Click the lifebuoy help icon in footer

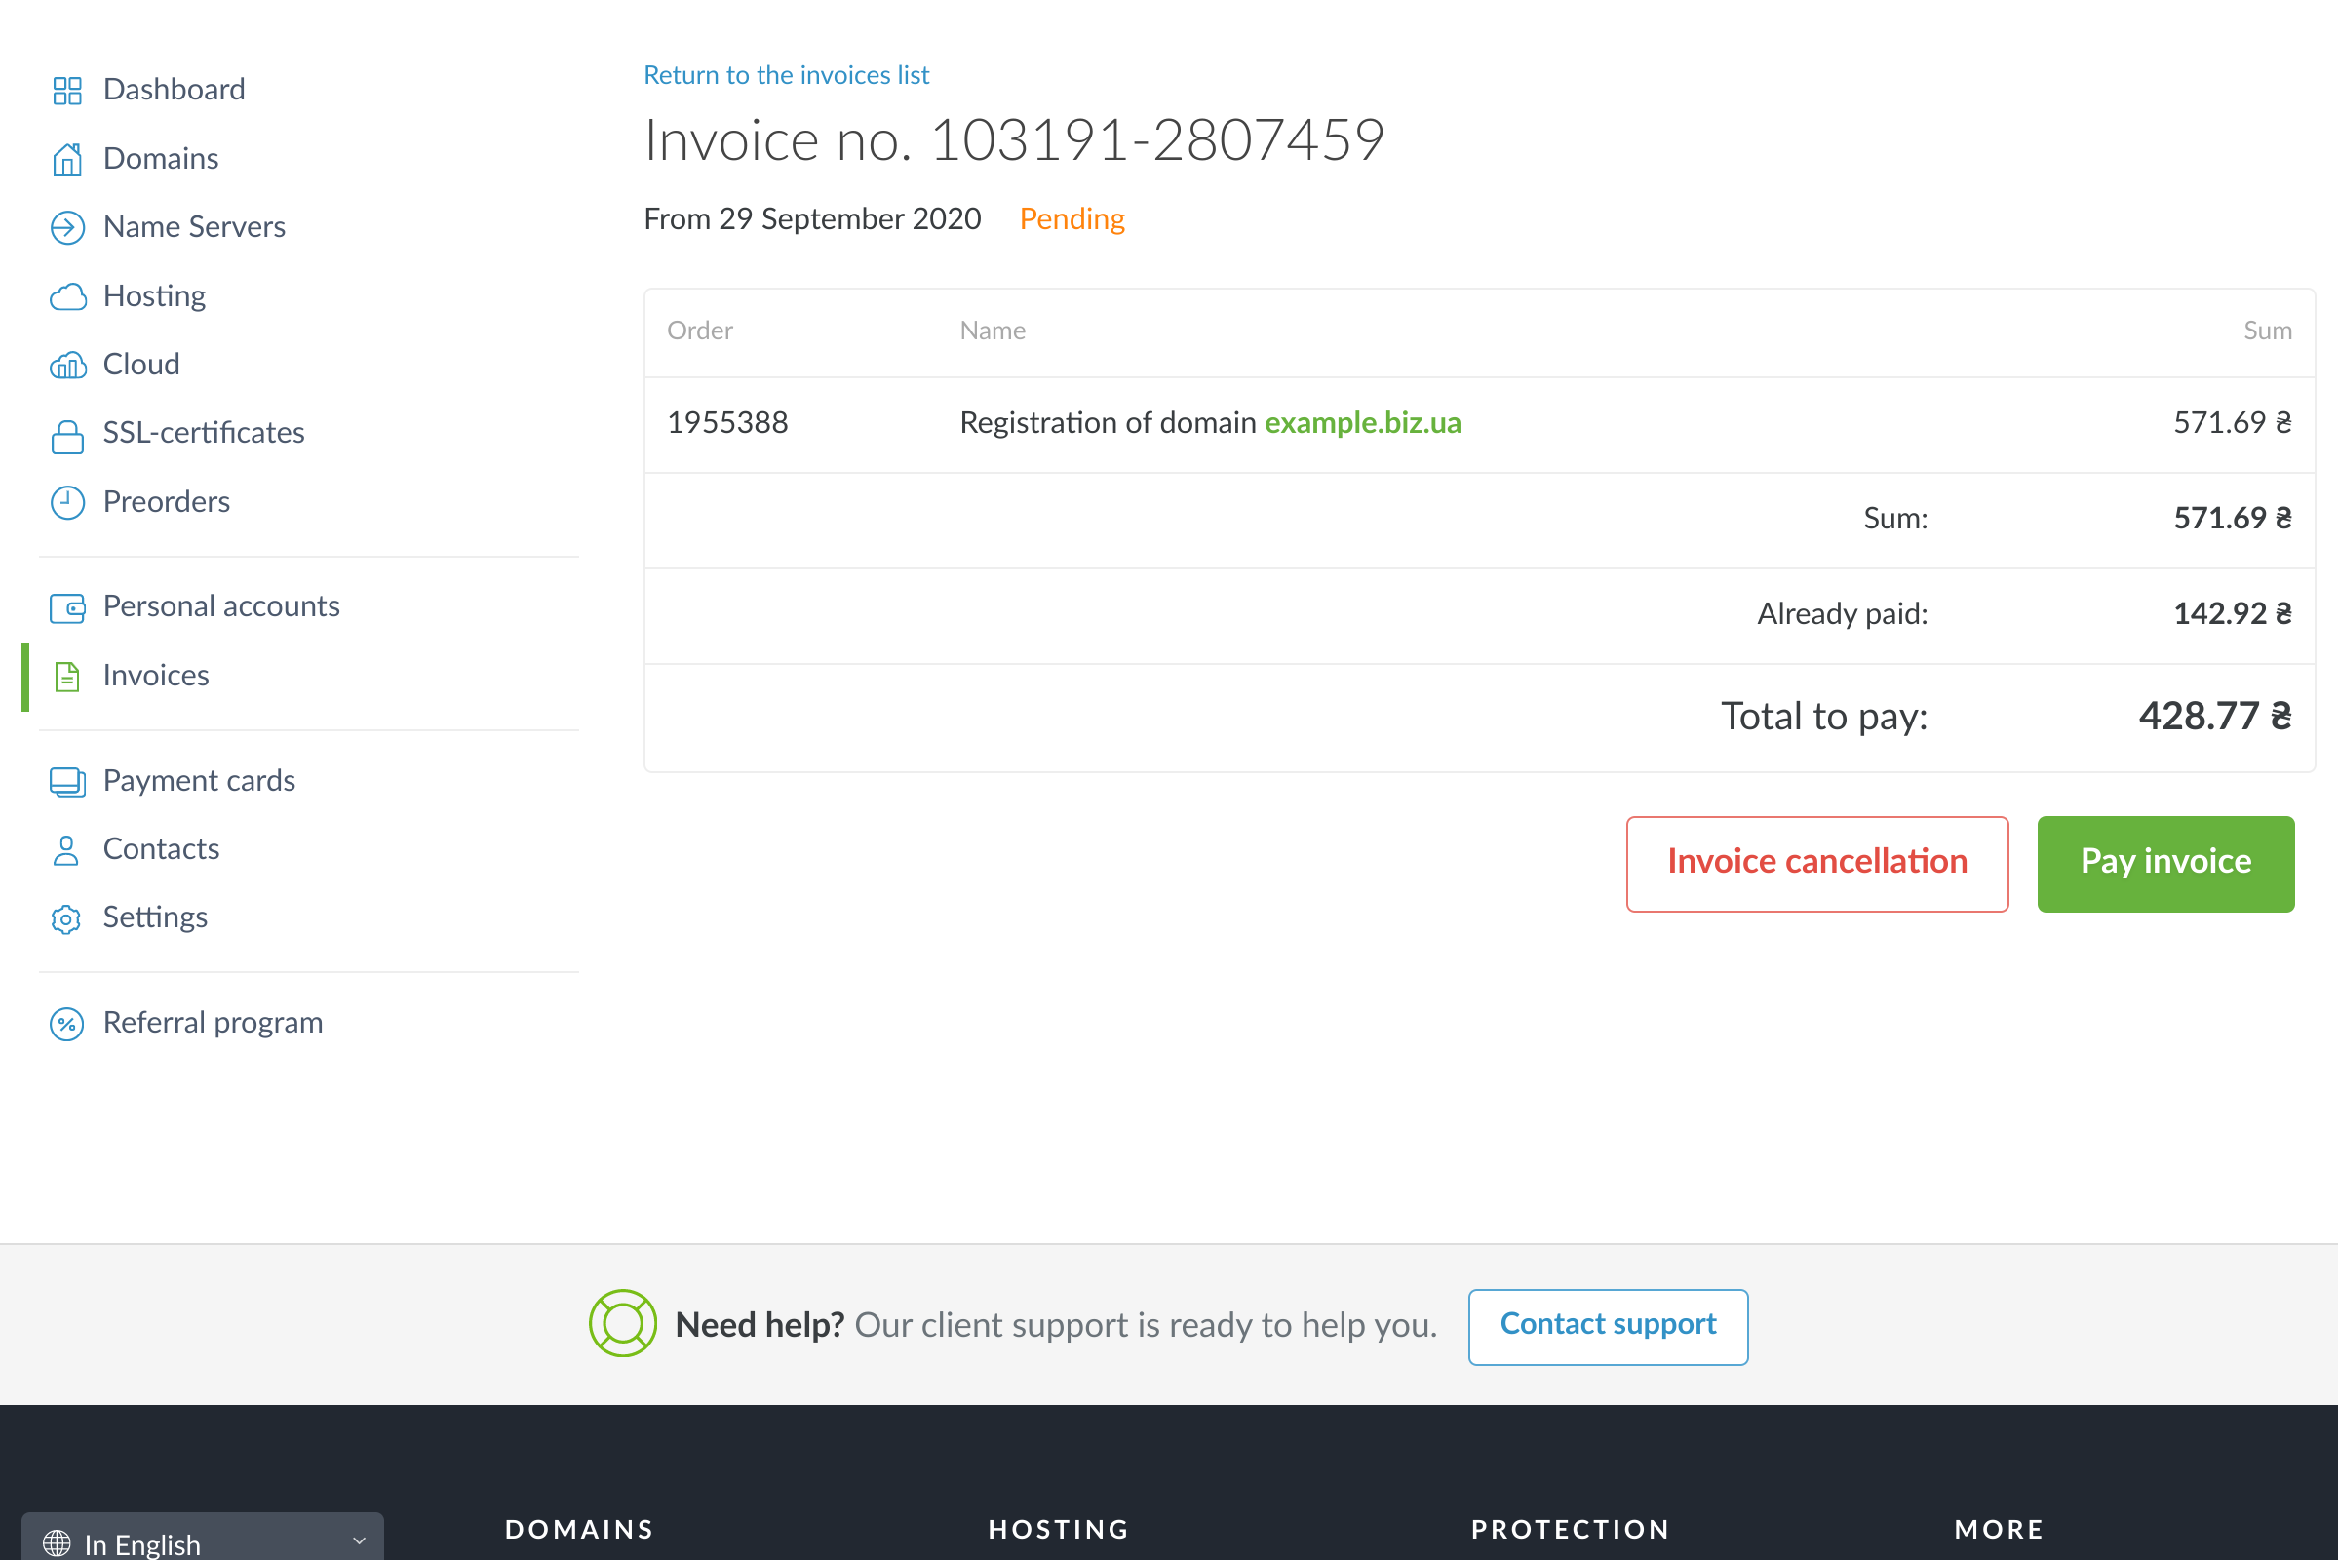(x=622, y=1324)
